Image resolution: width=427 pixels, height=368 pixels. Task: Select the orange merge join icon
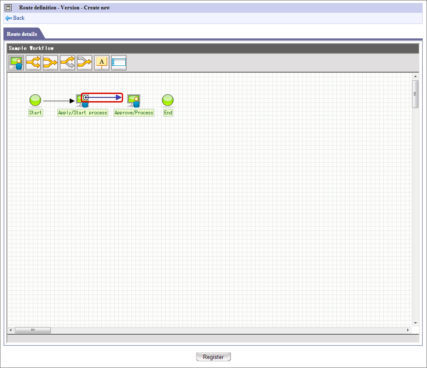[x=50, y=63]
